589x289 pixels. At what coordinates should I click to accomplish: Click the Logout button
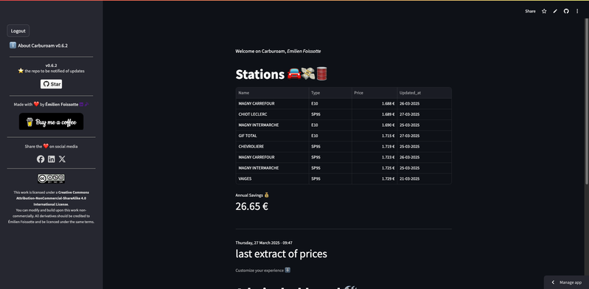click(18, 31)
